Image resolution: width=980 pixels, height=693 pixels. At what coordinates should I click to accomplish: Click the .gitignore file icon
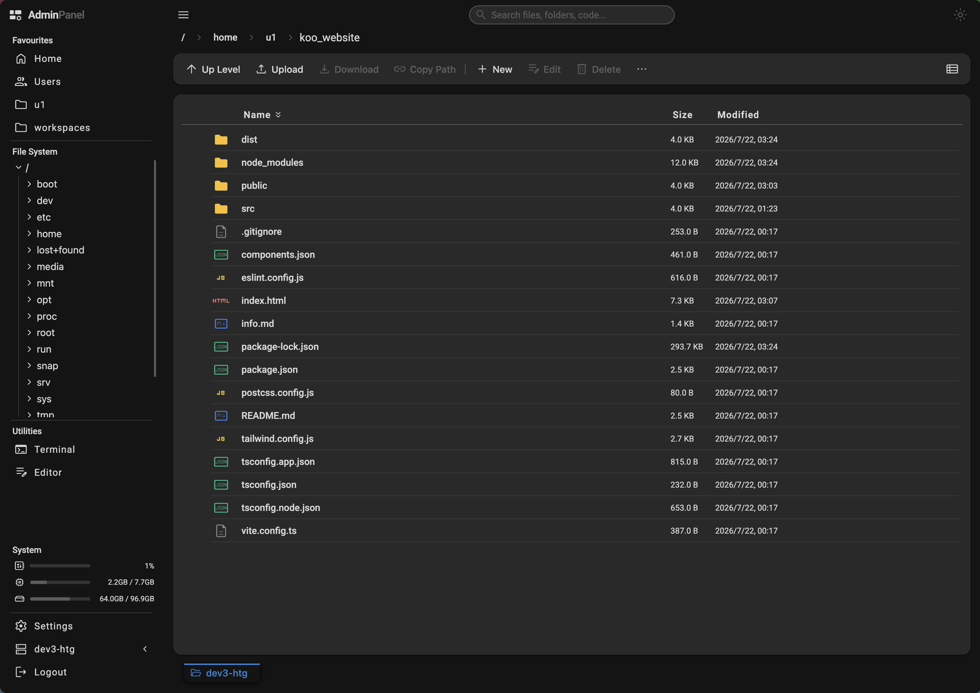[x=221, y=232]
